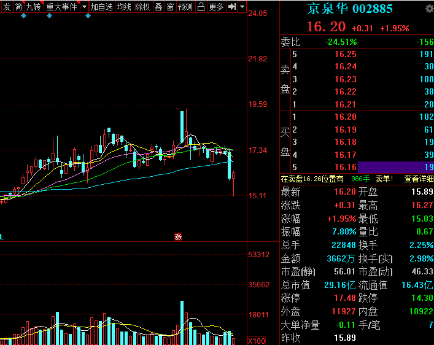Image resolution: width=434 pixels, height=345 pixels.
Task: Click the 大单净量 value -0.11
Action: (346, 325)
